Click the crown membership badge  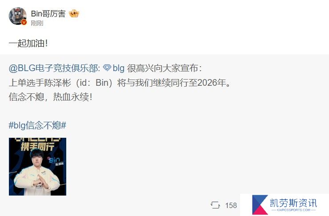tap(74, 14)
